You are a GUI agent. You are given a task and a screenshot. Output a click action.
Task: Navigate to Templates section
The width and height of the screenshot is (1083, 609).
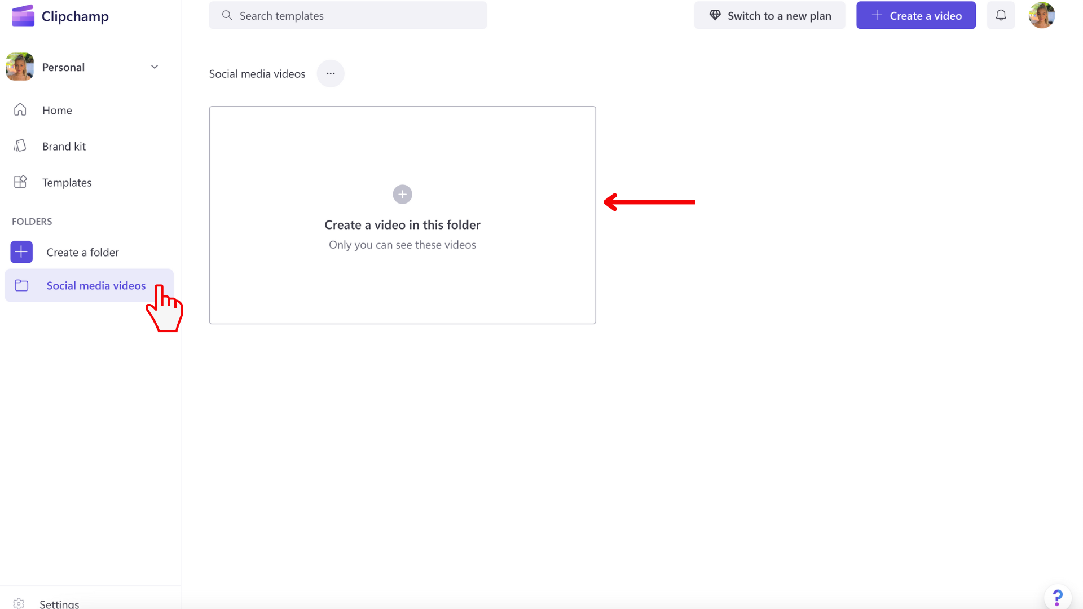[67, 182]
